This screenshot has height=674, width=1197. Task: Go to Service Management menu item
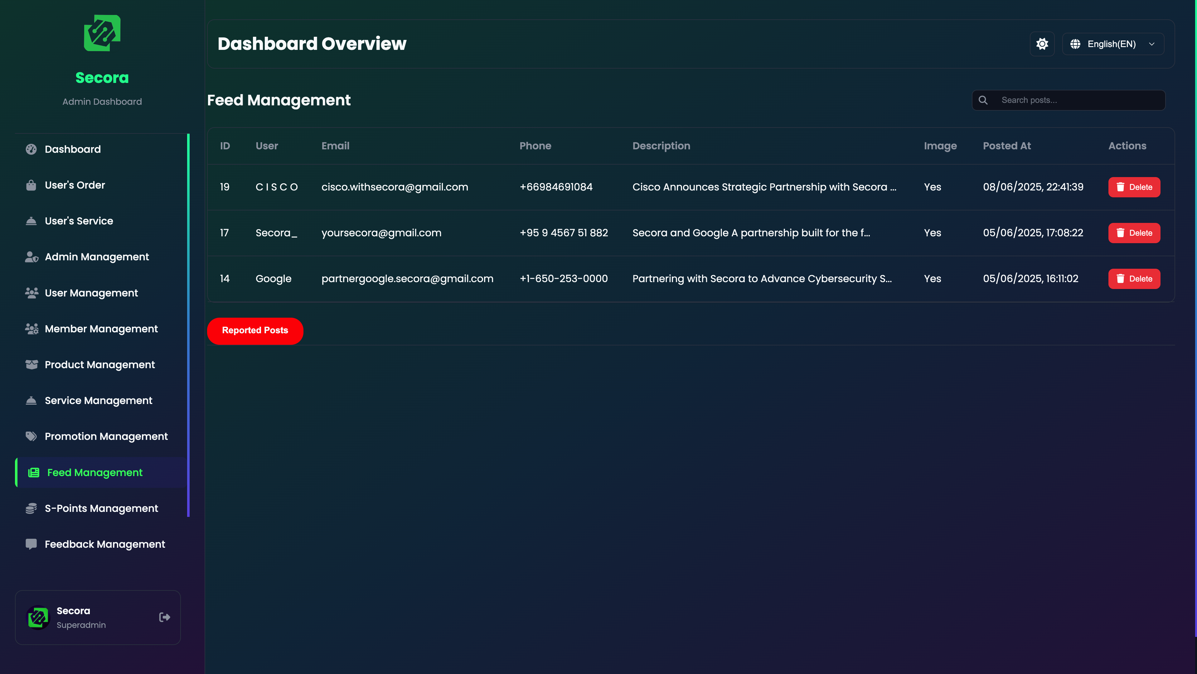[98, 400]
